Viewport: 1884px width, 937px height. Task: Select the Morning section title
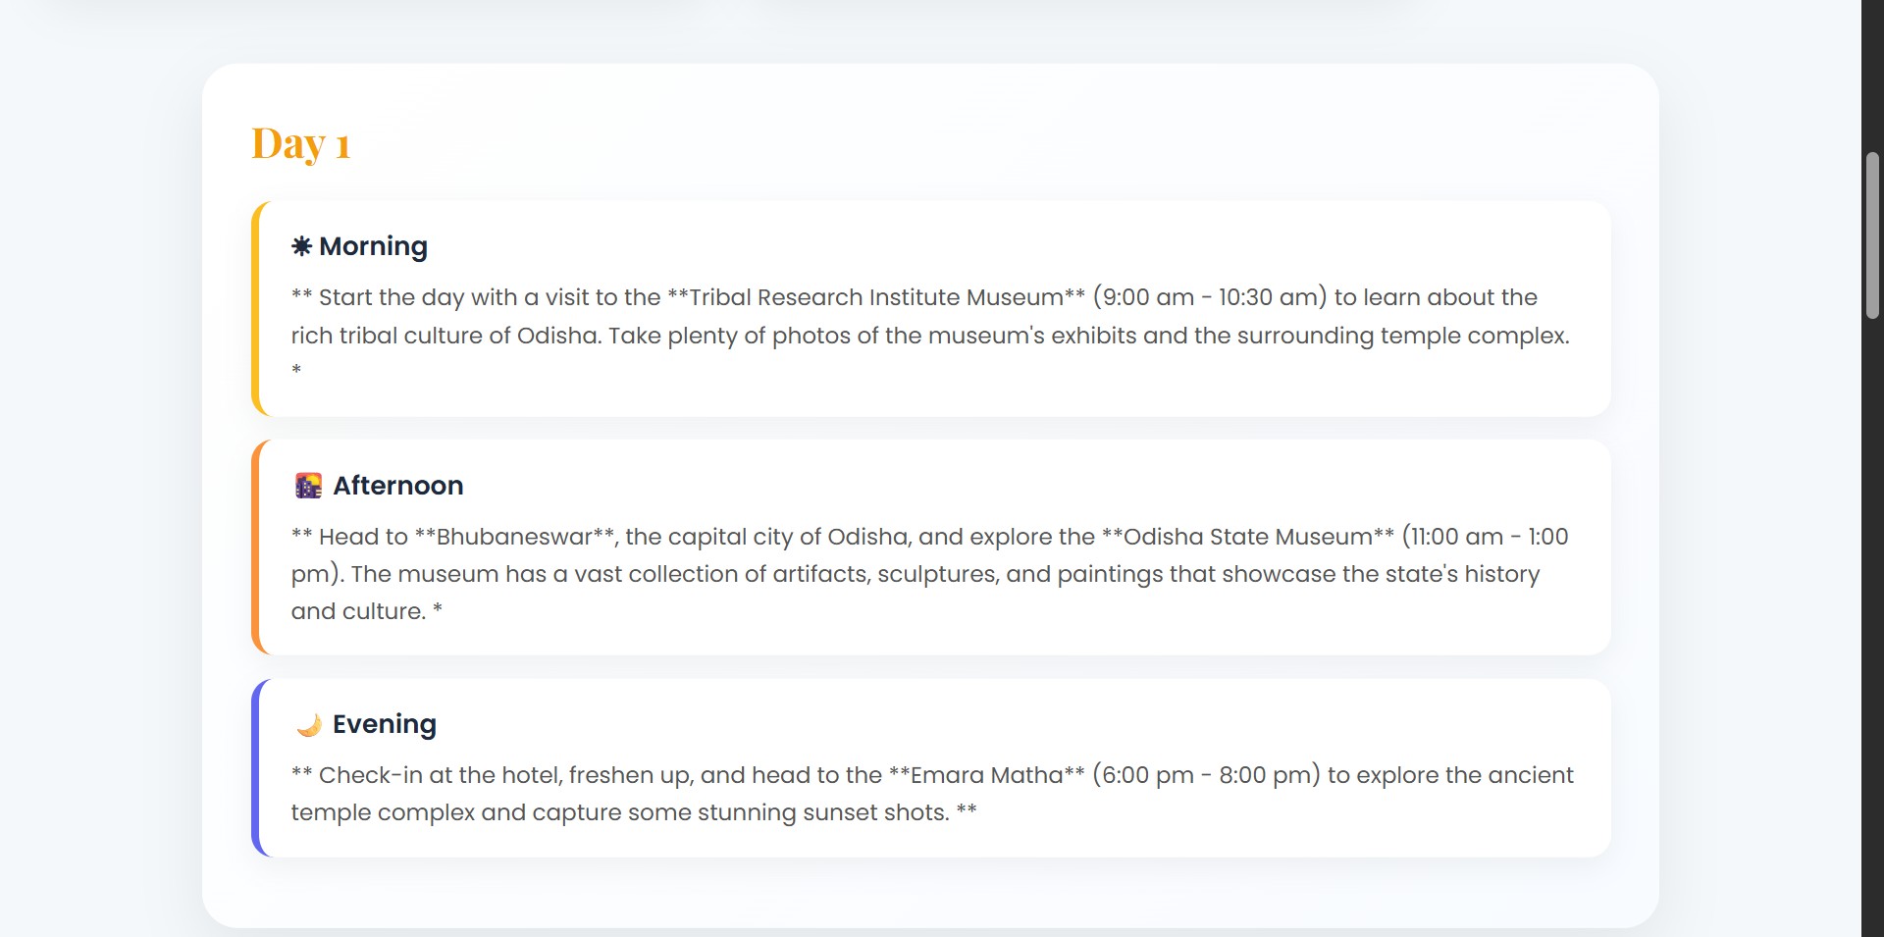[373, 246]
